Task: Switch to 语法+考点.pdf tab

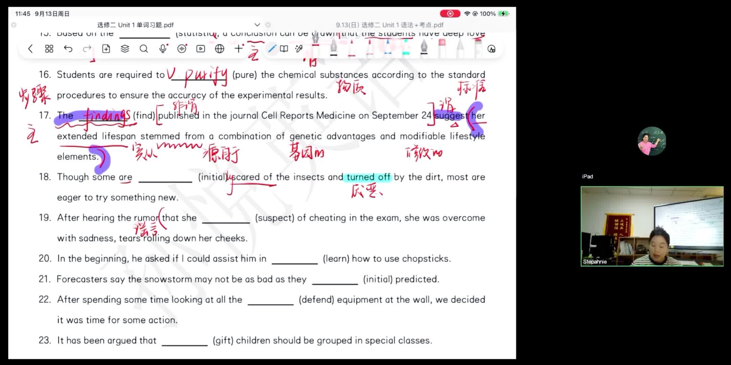Action: click(x=390, y=25)
